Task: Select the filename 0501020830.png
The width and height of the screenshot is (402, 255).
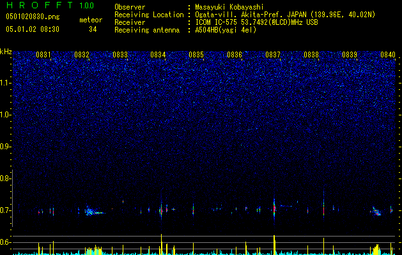Action: 33,17
